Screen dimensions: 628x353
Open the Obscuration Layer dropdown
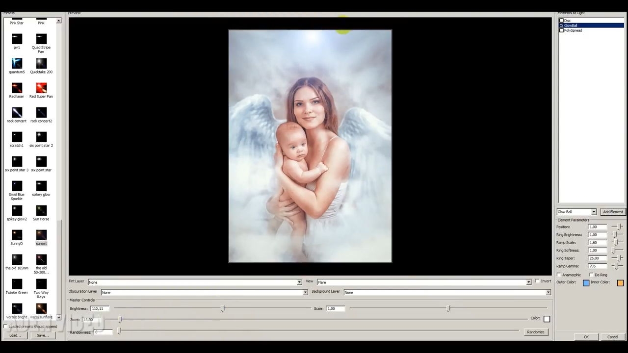tap(204, 293)
